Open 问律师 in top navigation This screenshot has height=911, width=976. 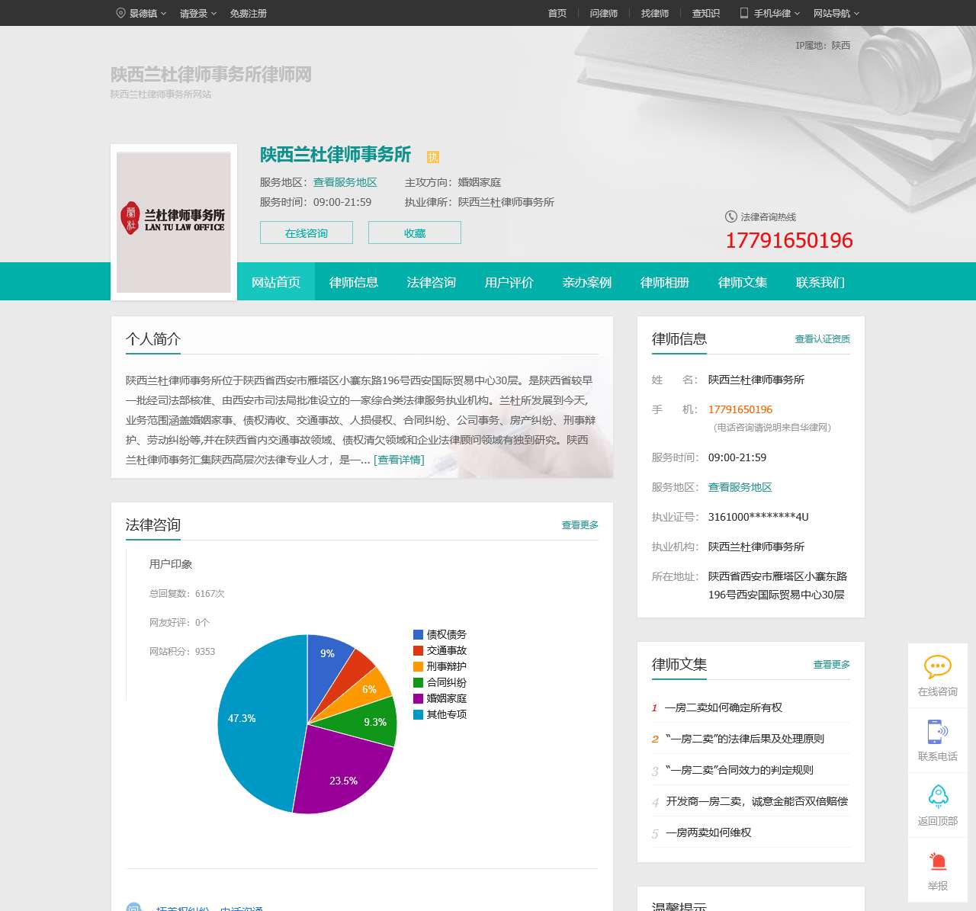[603, 13]
